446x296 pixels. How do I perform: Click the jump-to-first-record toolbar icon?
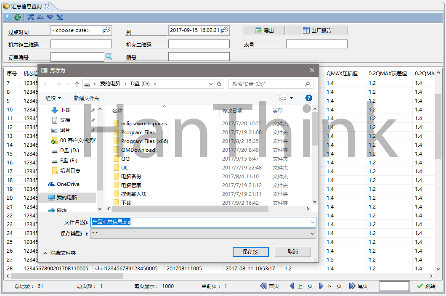click(31, 17)
